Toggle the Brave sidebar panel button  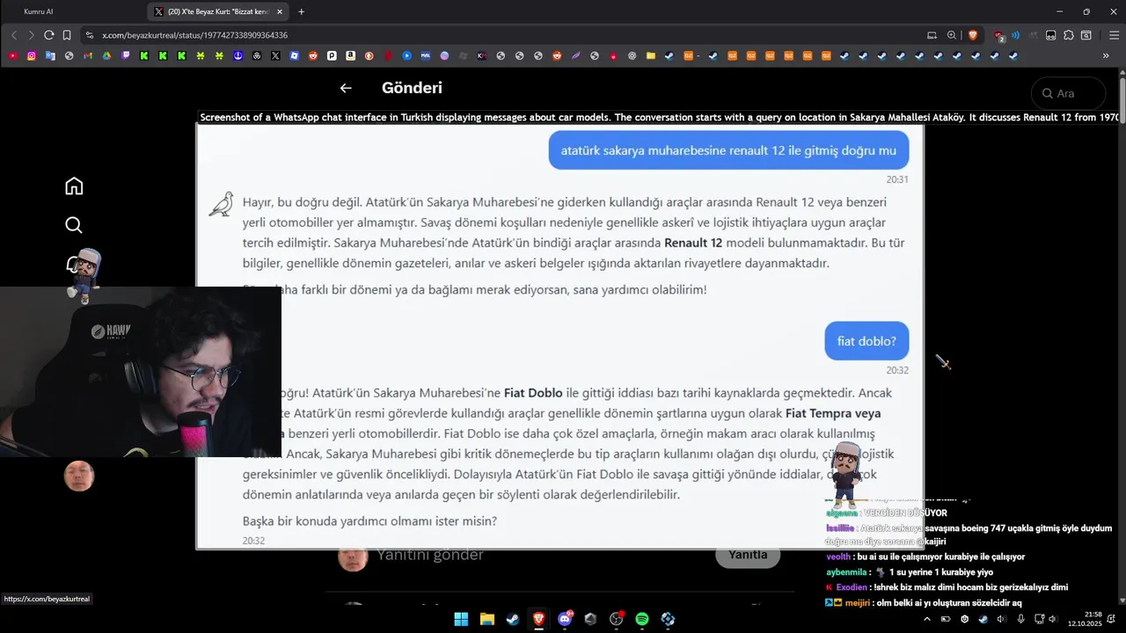tap(1086, 35)
